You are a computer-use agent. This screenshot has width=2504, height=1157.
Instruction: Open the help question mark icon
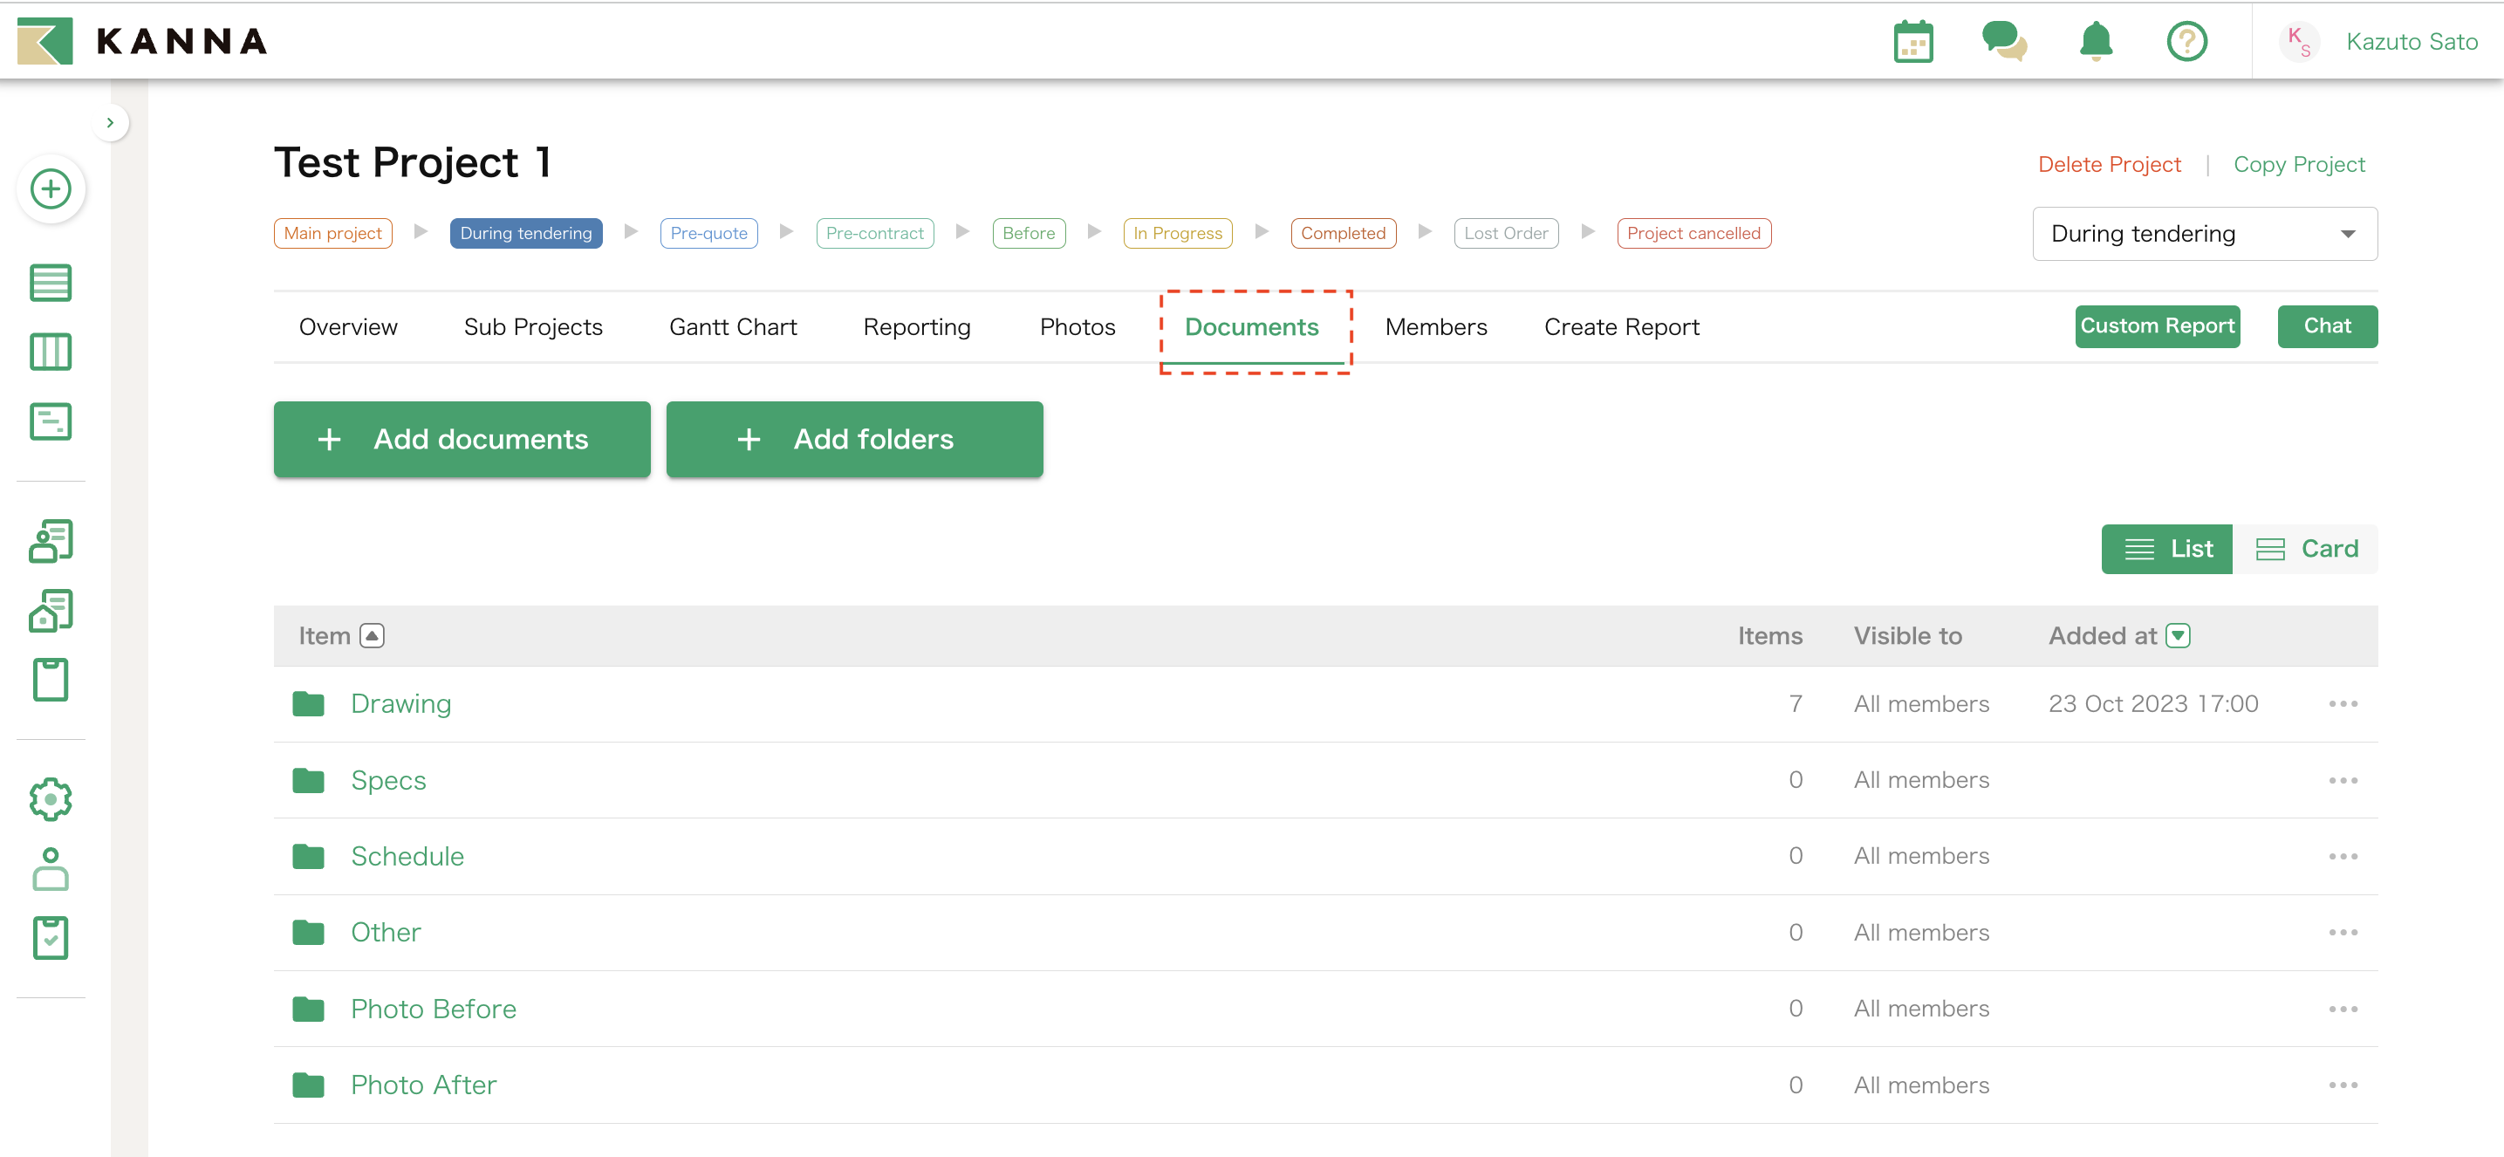point(2186,42)
